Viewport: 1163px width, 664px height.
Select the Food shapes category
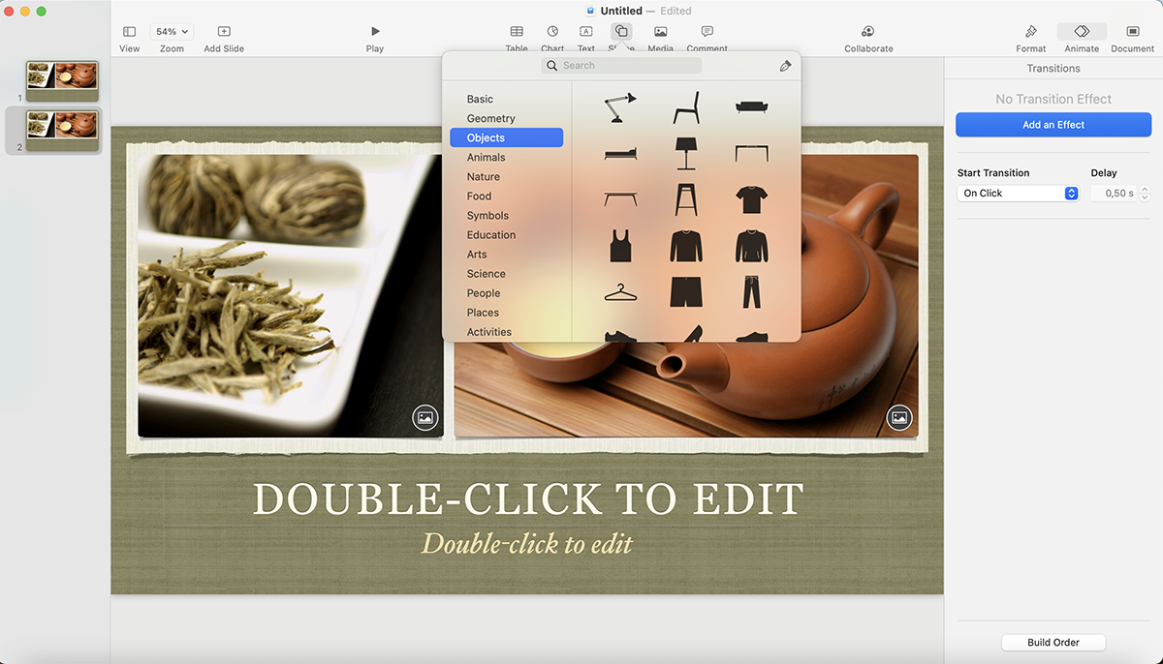(x=479, y=196)
